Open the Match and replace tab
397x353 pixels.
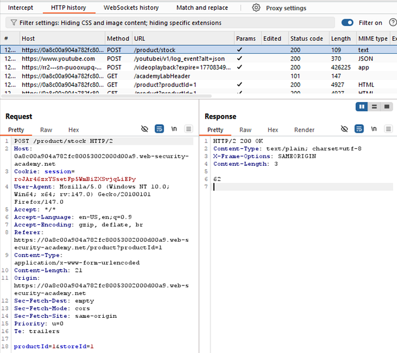202,7
